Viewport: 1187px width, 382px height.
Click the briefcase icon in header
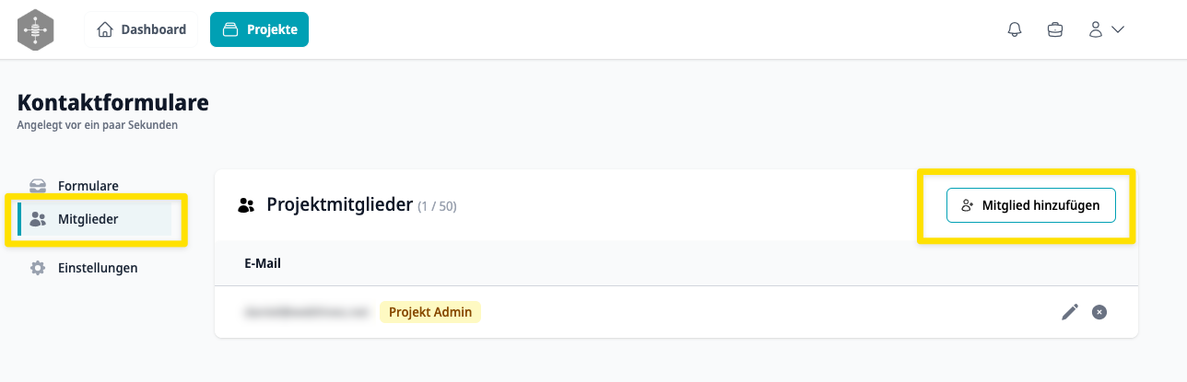click(x=1055, y=29)
